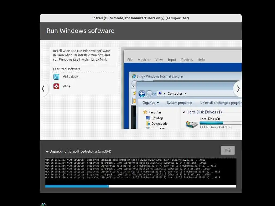Open the Input menu
This screenshot has height=206, width=275.
click(x=172, y=60)
